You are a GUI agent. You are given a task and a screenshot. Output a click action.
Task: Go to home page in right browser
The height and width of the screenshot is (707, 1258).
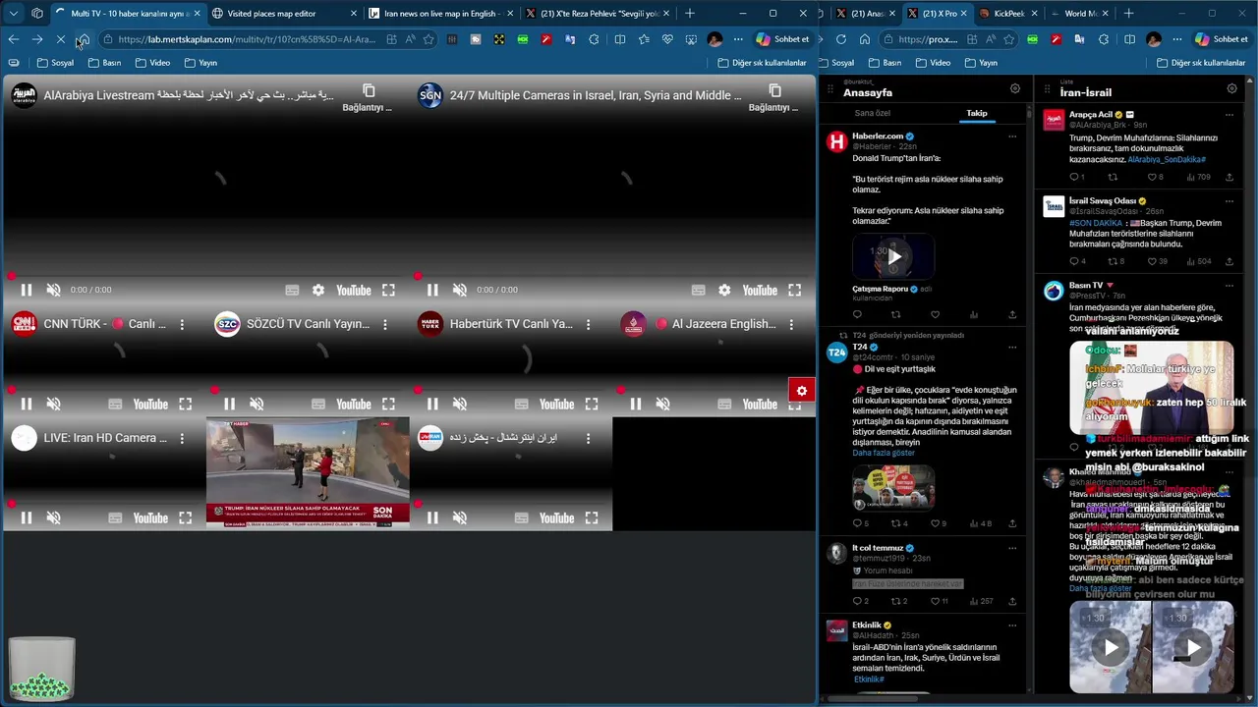click(865, 39)
